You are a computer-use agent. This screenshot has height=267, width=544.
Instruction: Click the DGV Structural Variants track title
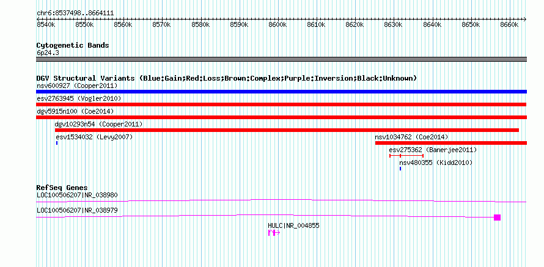point(227,78)
